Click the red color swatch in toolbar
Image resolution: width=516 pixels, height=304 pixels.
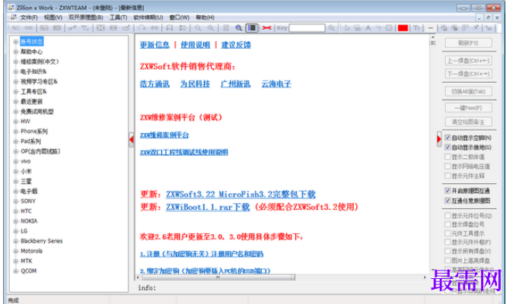pos(403,28)
